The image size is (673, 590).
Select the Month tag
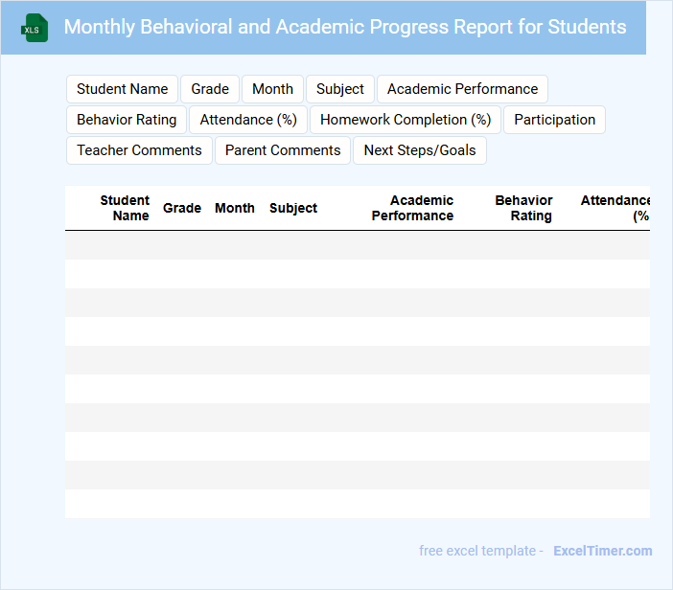[272, 89]
